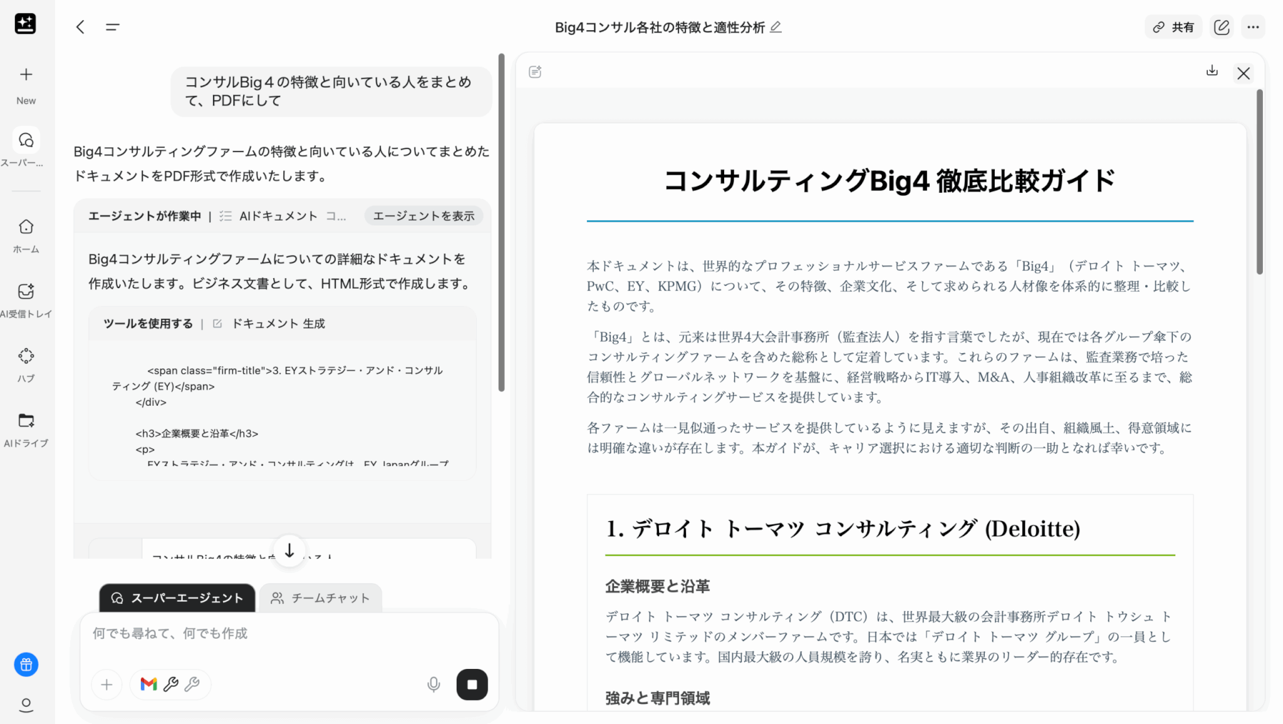Toggle the sidebar collapse lines icon
The height and width of the screenshot is (724, 1283).
click(113, 27)
